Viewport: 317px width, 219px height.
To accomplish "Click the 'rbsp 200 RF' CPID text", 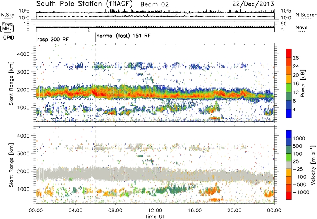I will 53,39.
